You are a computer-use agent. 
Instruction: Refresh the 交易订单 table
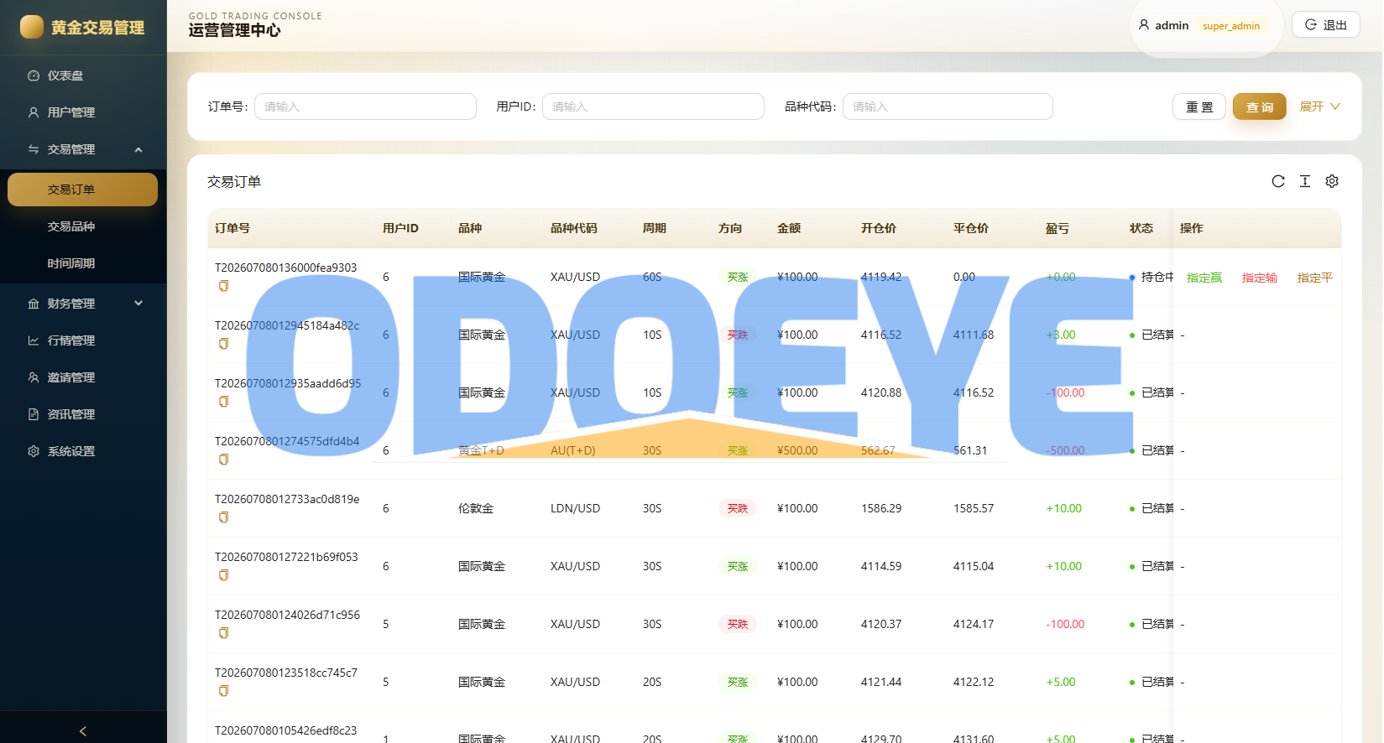coord(1278,181)
